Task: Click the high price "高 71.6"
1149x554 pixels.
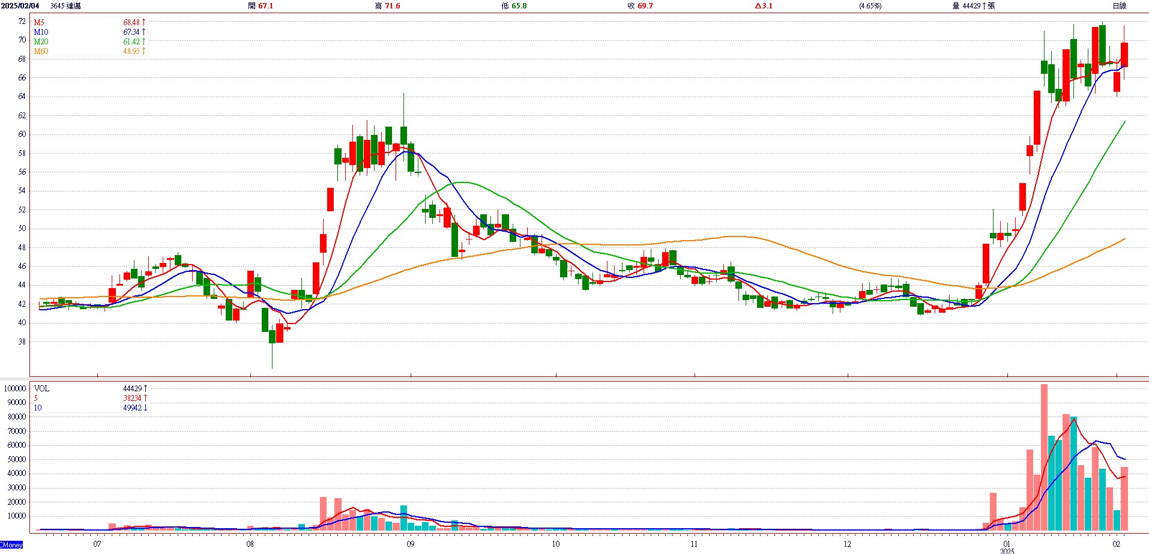Action: click(x=387, y=6)
